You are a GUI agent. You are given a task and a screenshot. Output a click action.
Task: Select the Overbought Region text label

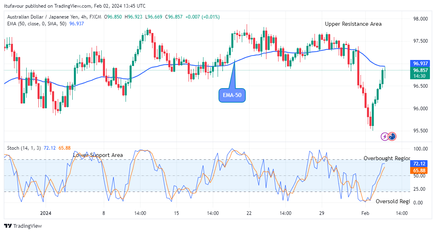click(386, 158)
